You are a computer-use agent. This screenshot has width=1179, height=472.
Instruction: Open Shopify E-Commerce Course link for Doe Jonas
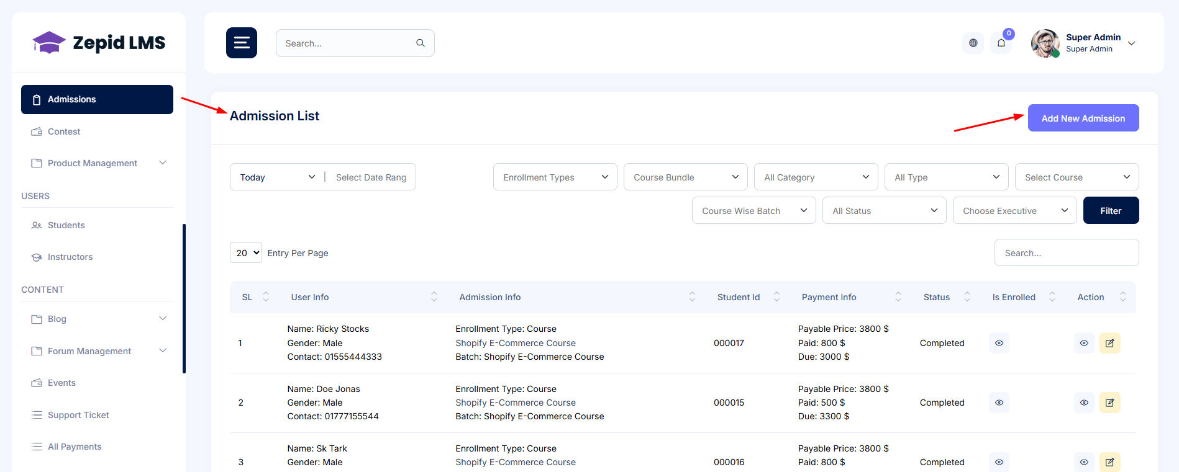tap(516, 403)
